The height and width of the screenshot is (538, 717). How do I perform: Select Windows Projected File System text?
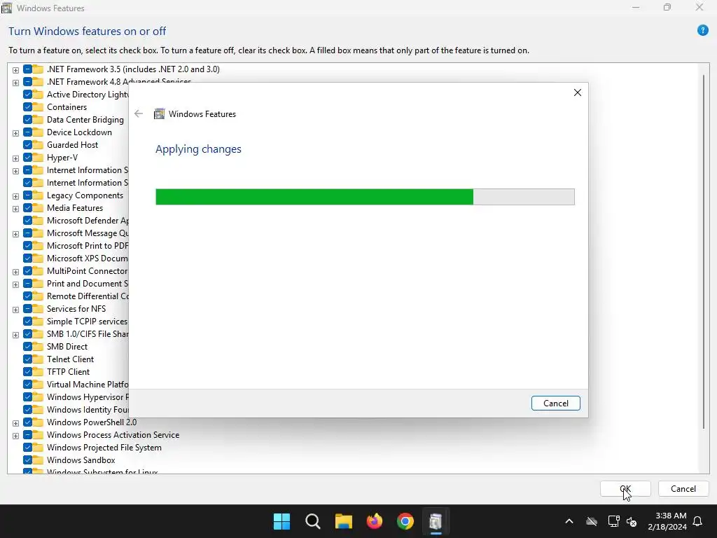[104, 448]
